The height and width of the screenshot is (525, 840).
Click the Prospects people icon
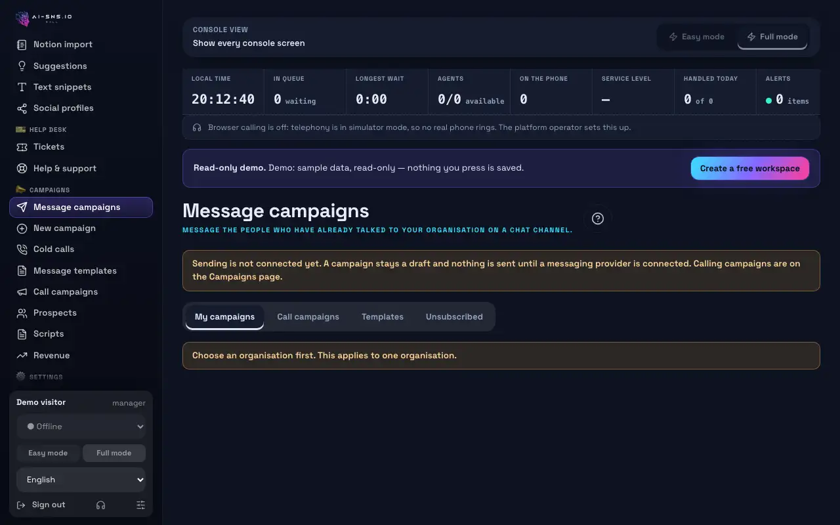(x=22, y=313)
